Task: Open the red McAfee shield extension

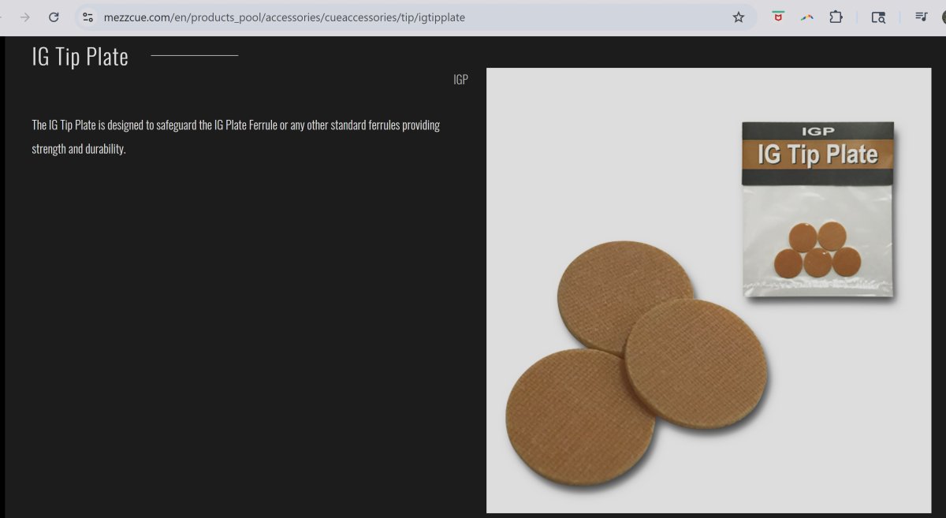Action: point(778,17)
